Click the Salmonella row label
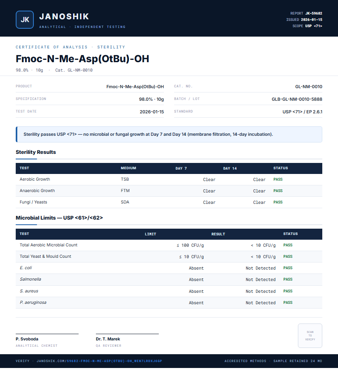338x379 pixels. pyautogui.click(x=30, y=279)
